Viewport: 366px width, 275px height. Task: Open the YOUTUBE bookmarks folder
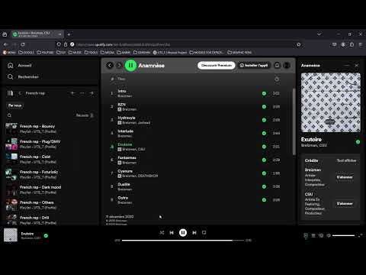point(45,53)
